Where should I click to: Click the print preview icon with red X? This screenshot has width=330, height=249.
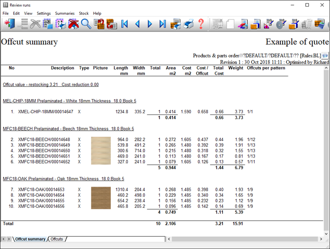tap(73, 24)
